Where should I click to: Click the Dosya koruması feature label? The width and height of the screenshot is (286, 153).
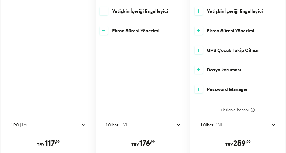pos(224,70)
